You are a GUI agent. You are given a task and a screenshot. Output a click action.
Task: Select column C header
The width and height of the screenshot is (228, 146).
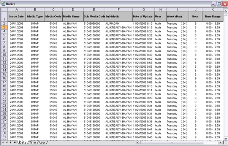point(53,10)
